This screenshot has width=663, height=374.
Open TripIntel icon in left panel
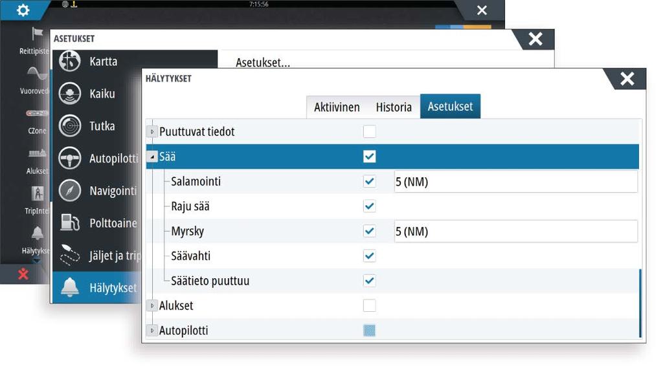pos(37,193)
